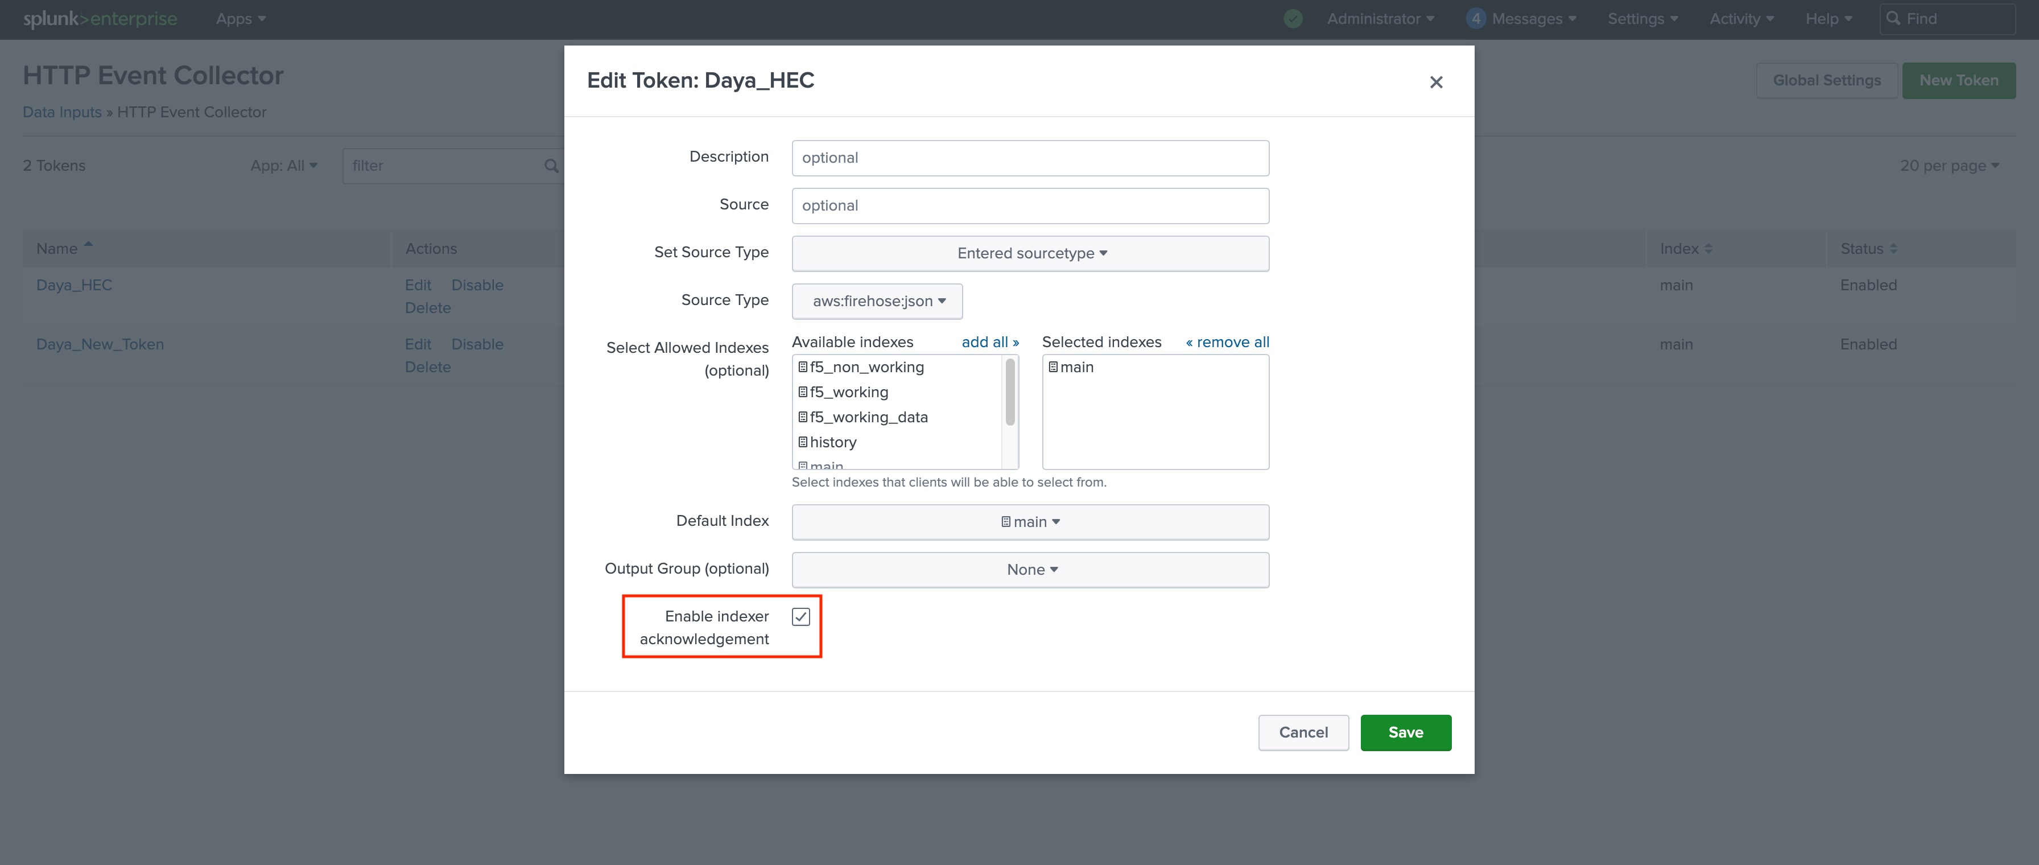Image resolution: width=2039 pixels, height=865 pixels.
Task: Open the Daya_New_Token link
Action: tap(100, 344)
